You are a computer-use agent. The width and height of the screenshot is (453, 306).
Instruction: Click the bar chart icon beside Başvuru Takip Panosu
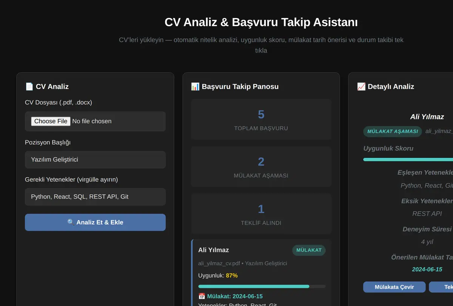195,86
